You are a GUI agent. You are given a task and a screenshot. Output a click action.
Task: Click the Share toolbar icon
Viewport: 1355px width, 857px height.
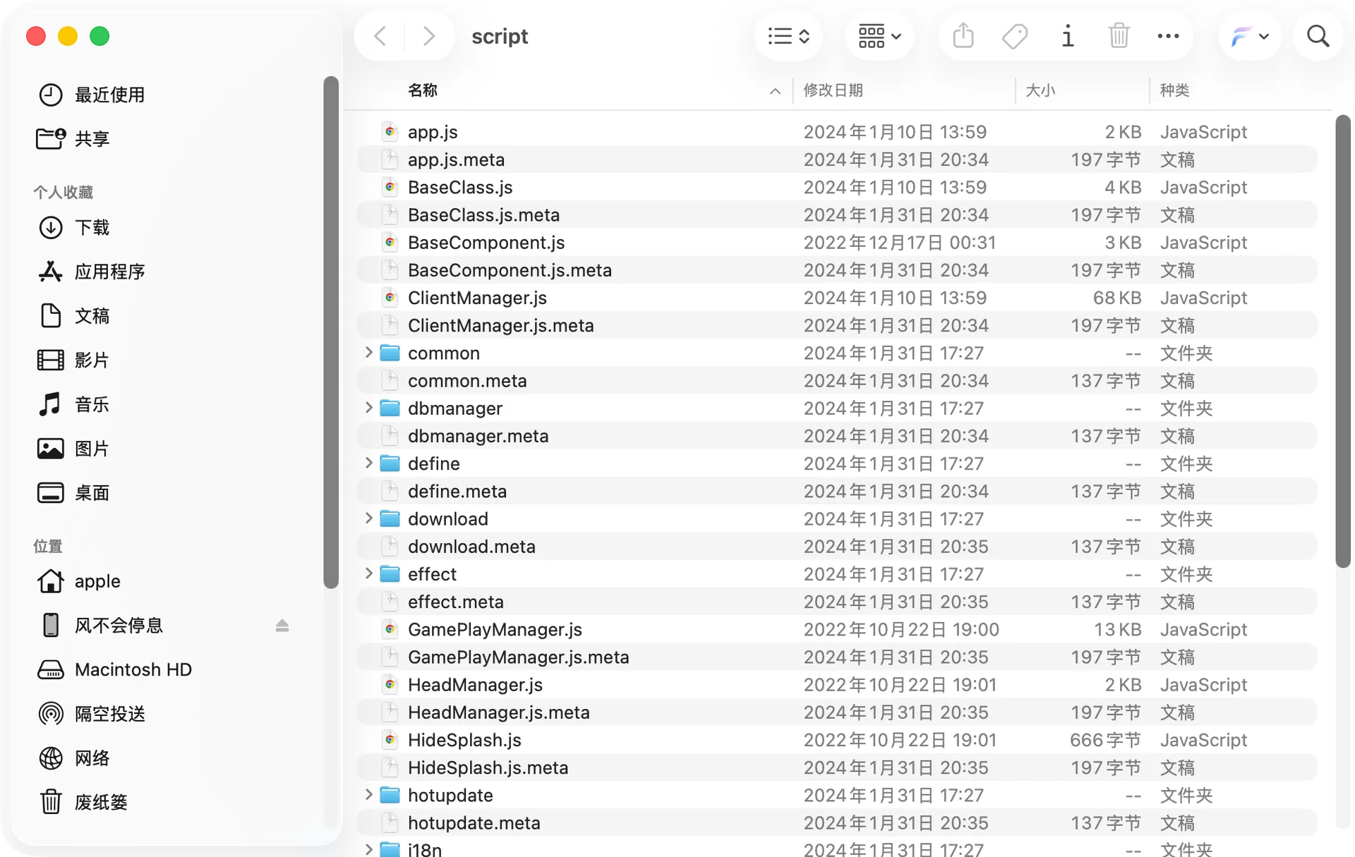click(x=963, y=36)
